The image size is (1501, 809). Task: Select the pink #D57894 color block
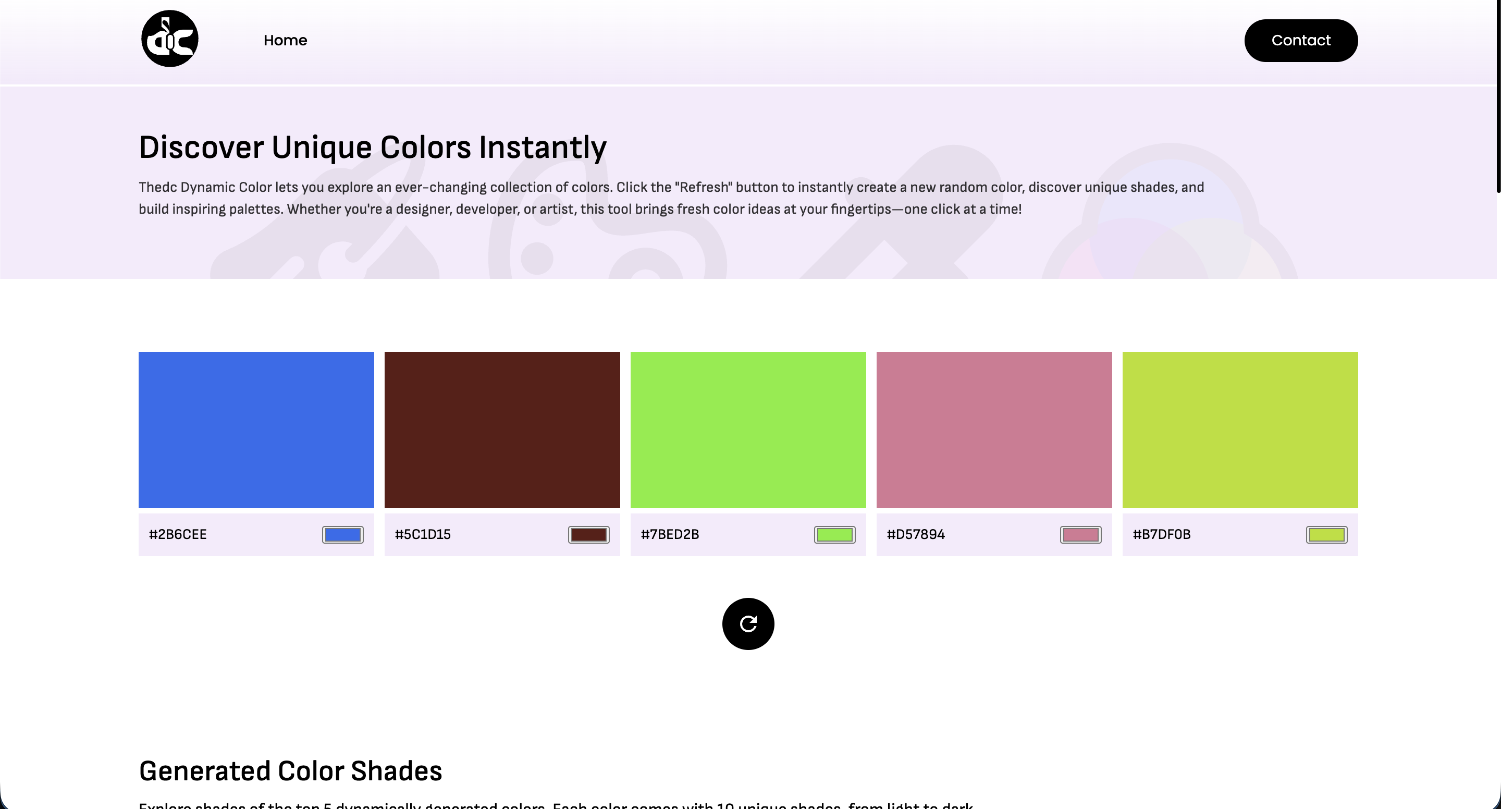pyautogui.click(x=994, y=430)
